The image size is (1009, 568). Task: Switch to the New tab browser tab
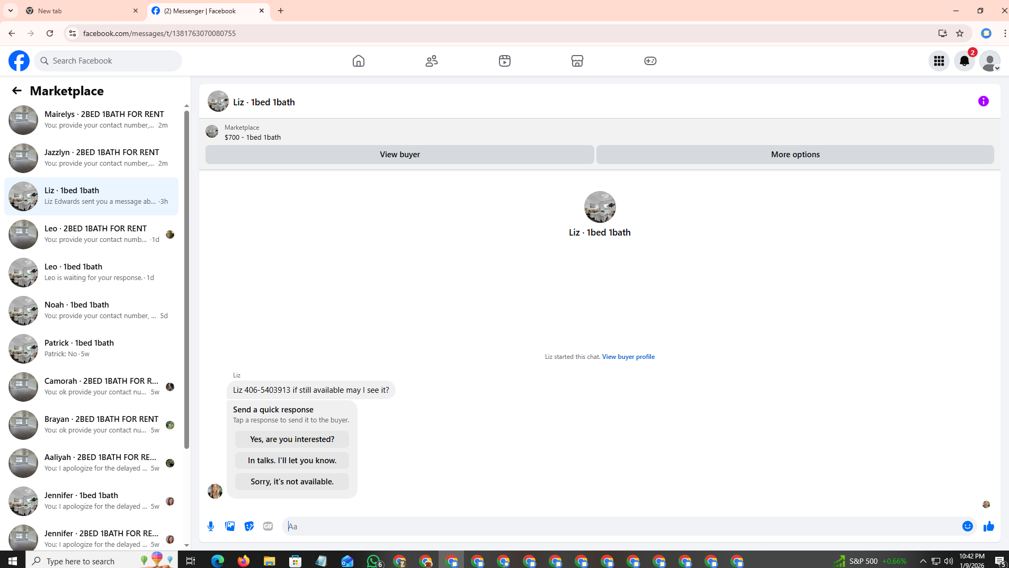pos(82,11)
